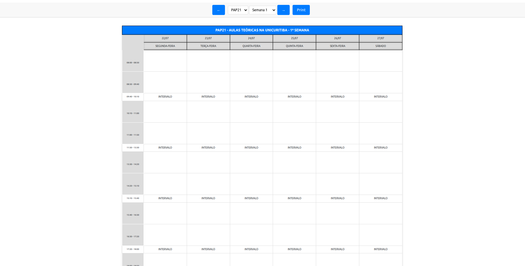Click the 17:20 - 18:00 time slot label
Viewport: 525px width, 266px height.
(x=133, y=249)
